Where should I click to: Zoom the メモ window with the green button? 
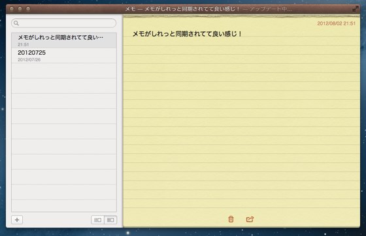28,9
